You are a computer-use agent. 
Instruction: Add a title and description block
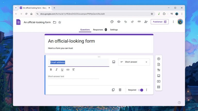point(159,70)
